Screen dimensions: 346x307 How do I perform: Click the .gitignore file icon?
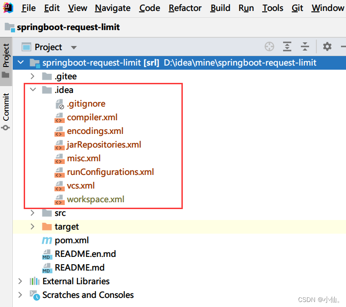point(60,104)
